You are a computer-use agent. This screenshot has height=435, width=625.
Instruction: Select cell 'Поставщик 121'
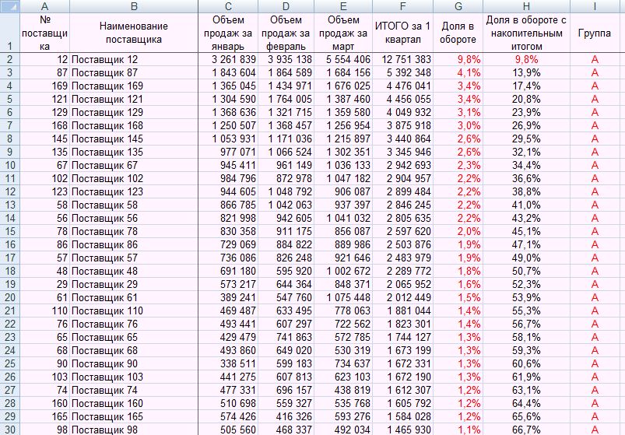134,99
